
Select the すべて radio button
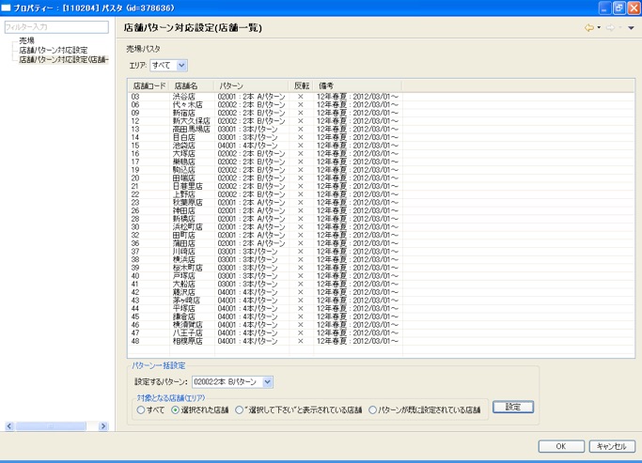pos(141,409)
